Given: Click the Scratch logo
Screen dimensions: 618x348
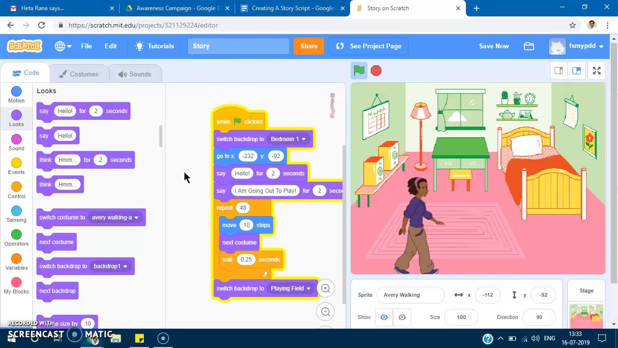Looking at the screenshot, I should pos(25,46).
